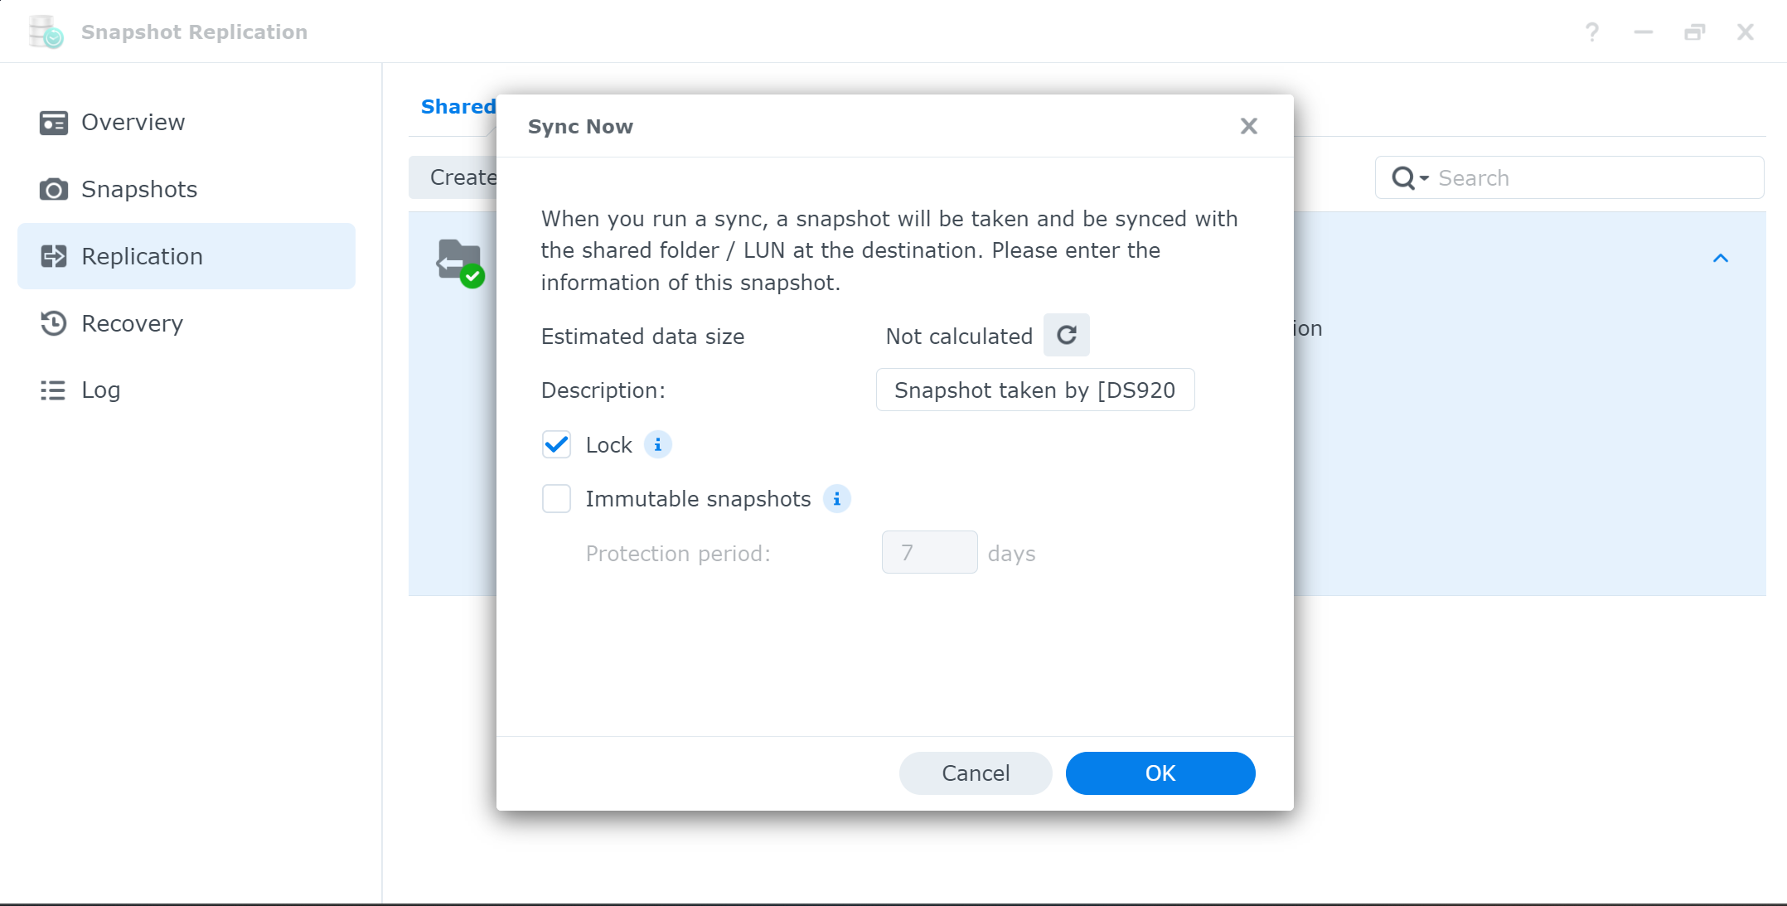
Task: Open help via the question mark icon
Action: click(1592, 32)
